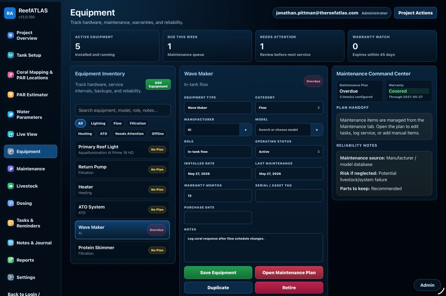Click the Reports sidebar icon
Image resolution: width=446 pixels, height=296 pixels.
11,260
